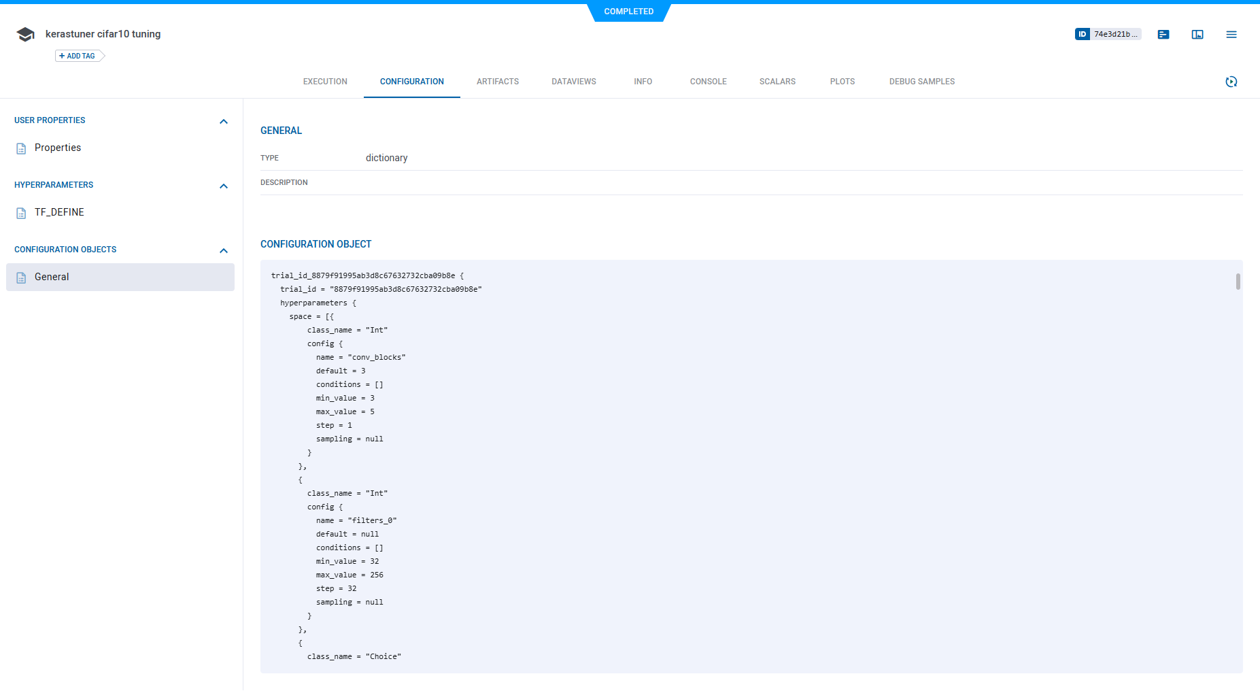Collapse the HYPERPARAMETERS section
This screenshot has height=691, width=1260.
pyautogui.click(x=224, y=186)
